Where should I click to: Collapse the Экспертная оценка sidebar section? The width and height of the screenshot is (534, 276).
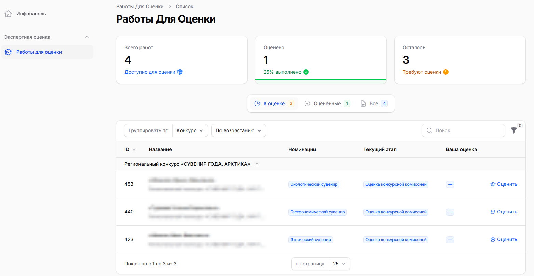click(87, 37)
